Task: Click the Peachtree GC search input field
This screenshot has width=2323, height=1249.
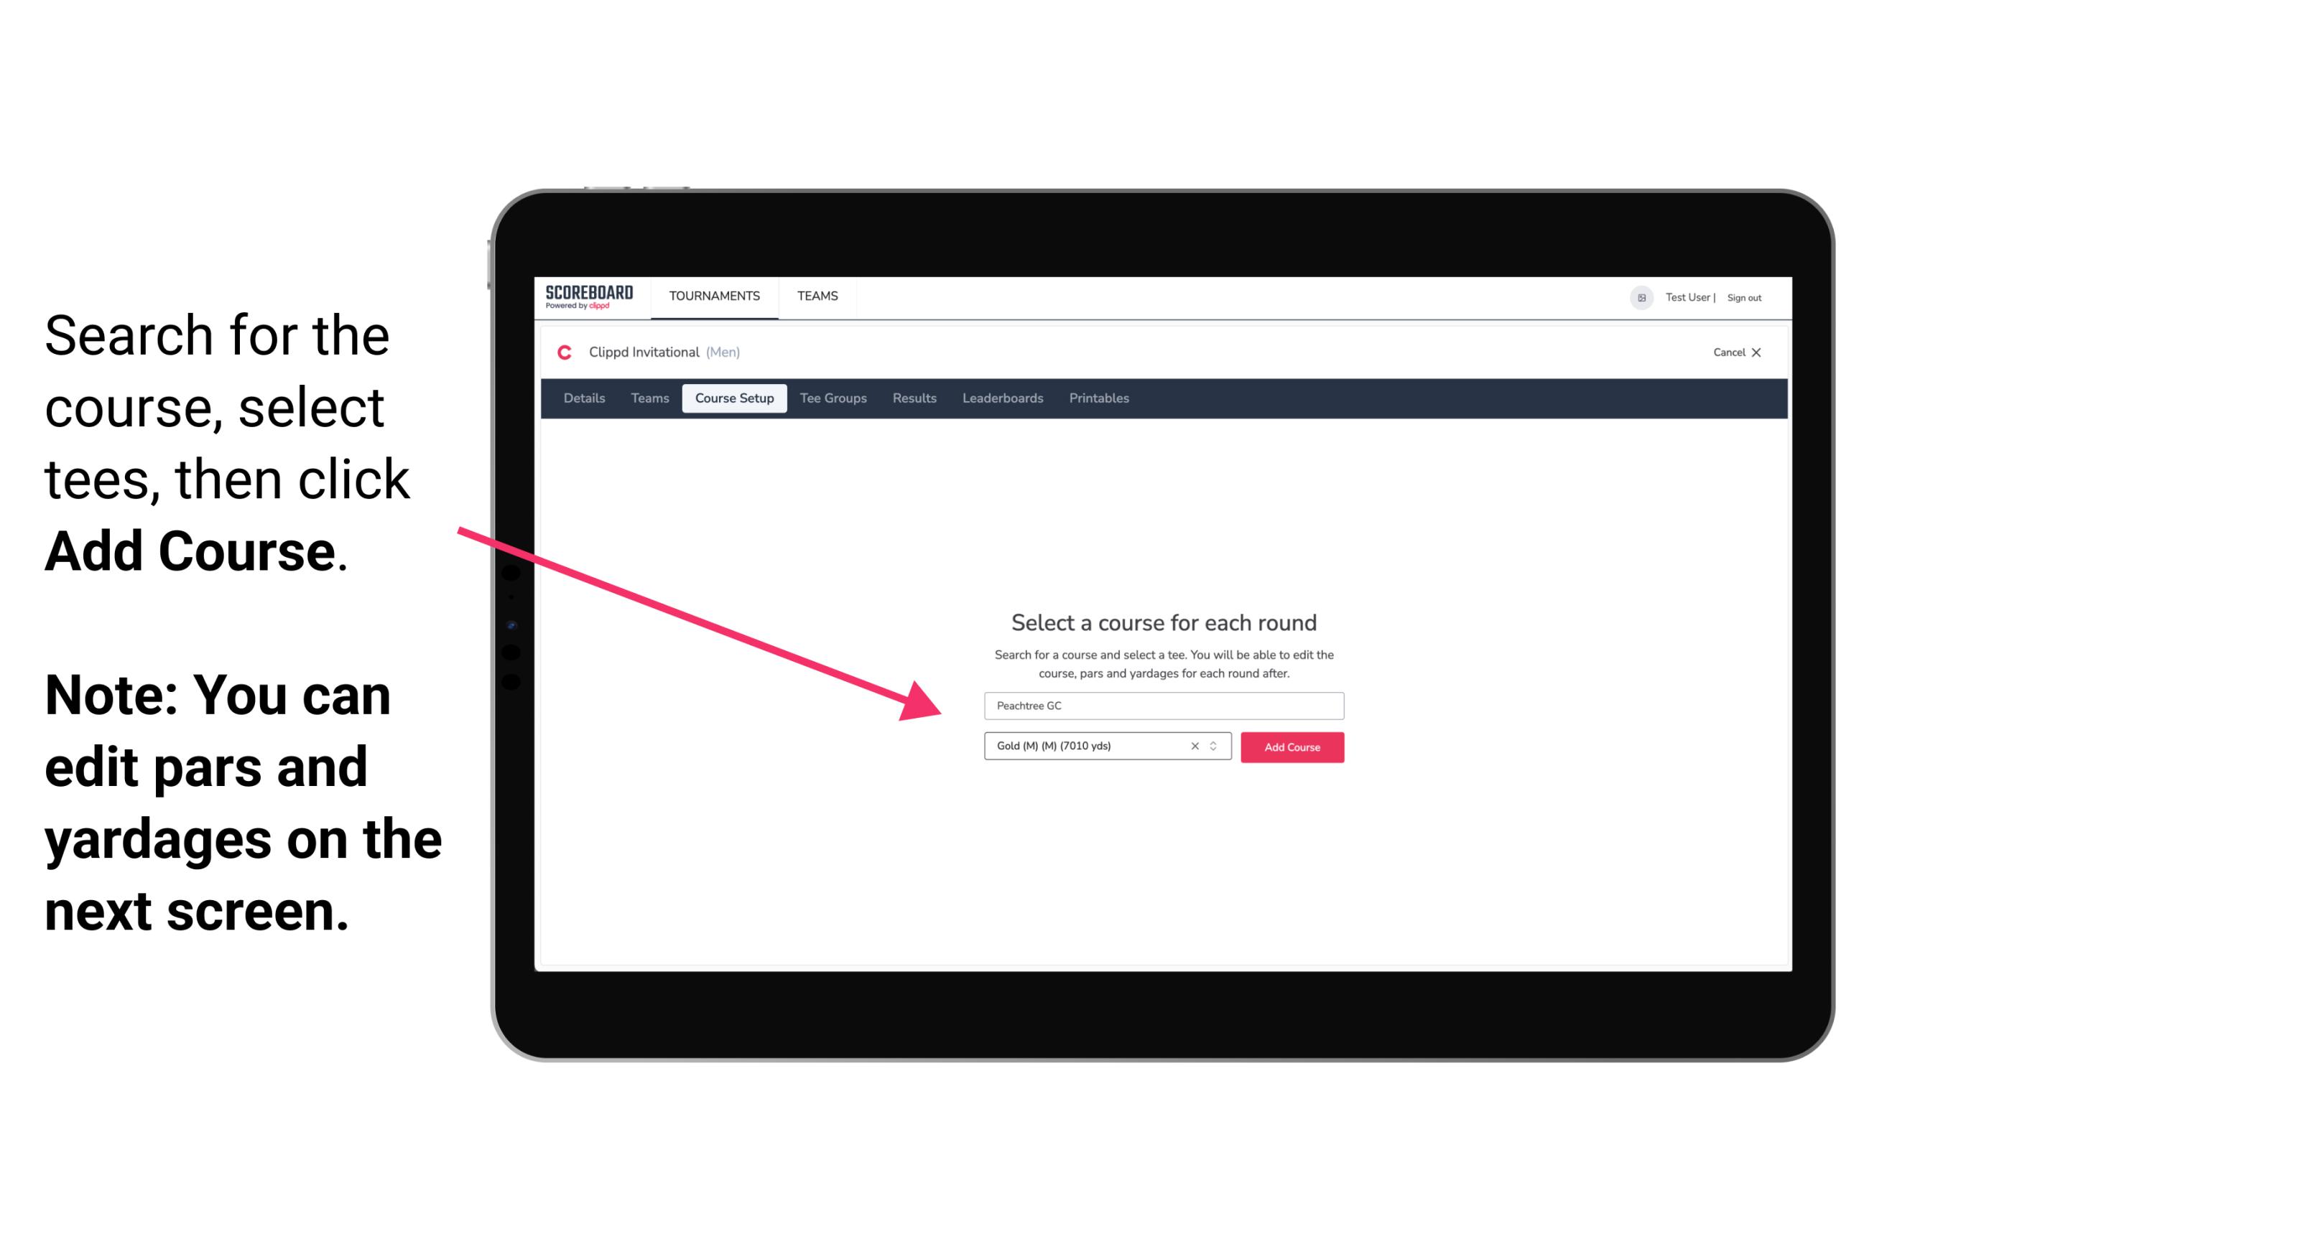Action: (1161, 703)
